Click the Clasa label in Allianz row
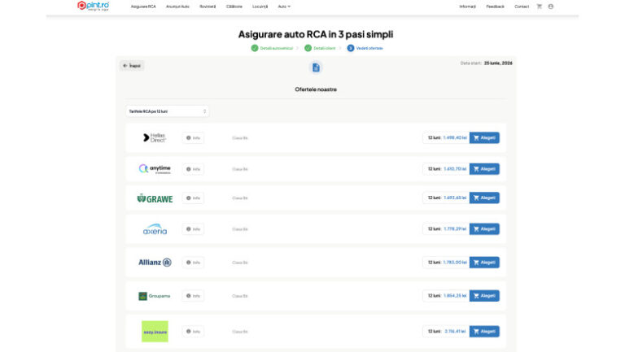 tap(240, 263)
